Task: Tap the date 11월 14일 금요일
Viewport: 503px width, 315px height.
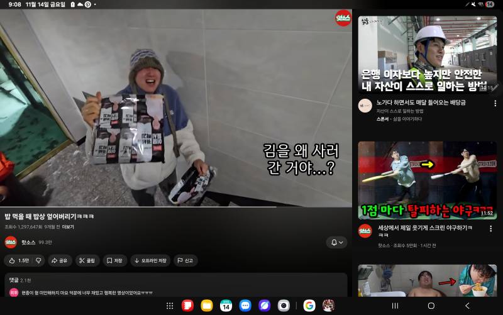Action: (45, 4)
